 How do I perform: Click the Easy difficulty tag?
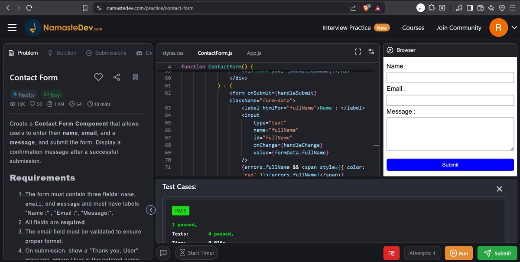click(52, 95)
